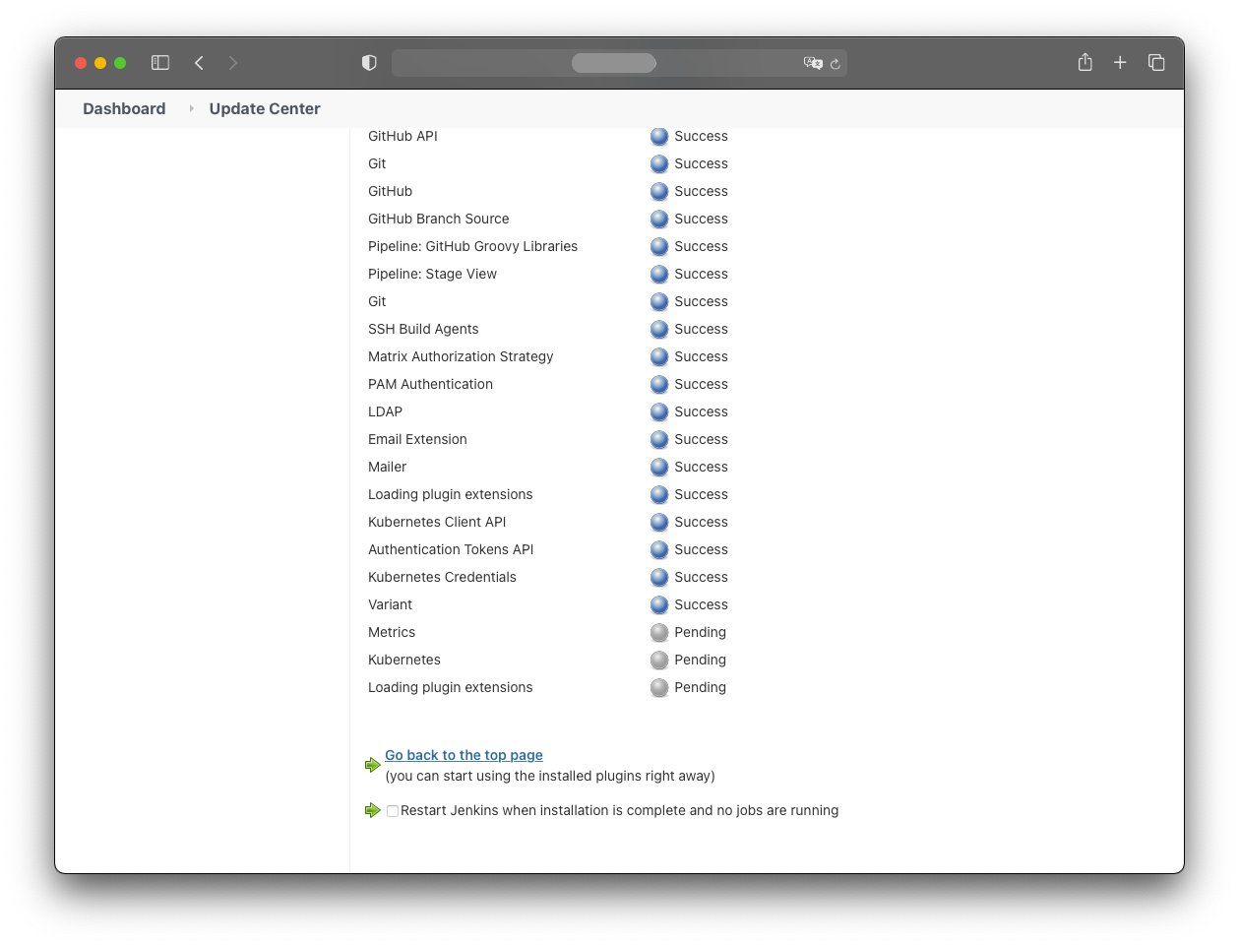Click the 'Go back to the top page' link
This screenshot has height=946, width=1239.
[x=464, y=755]
